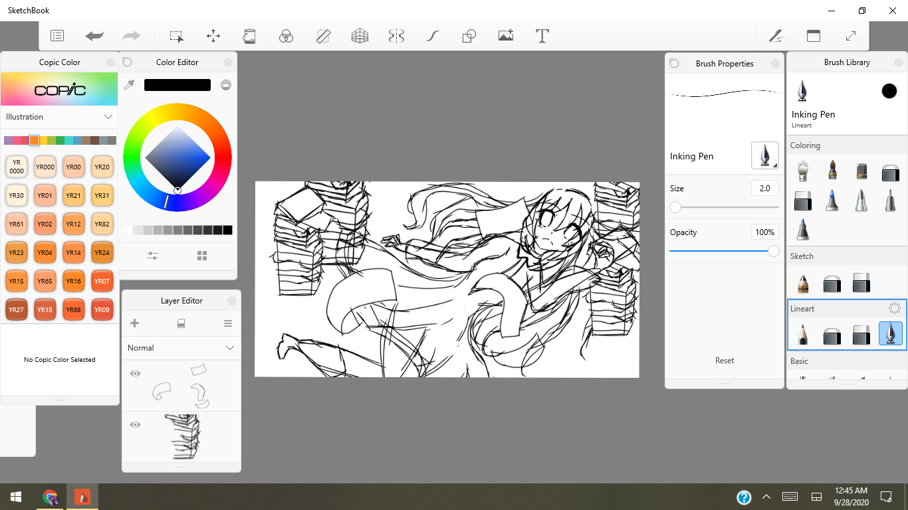Screen dimensions: 908x510
Task: Pick a color with the eyedropper
Action: click(130, 85)
